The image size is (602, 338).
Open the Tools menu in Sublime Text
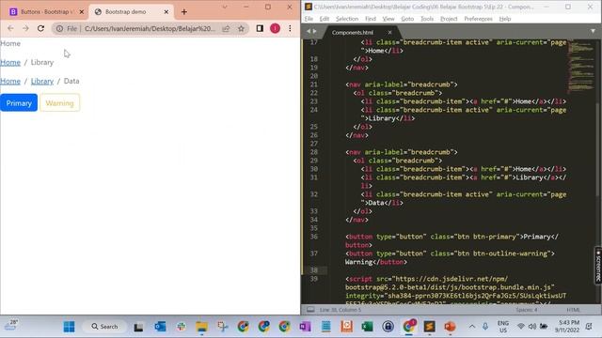427,19
